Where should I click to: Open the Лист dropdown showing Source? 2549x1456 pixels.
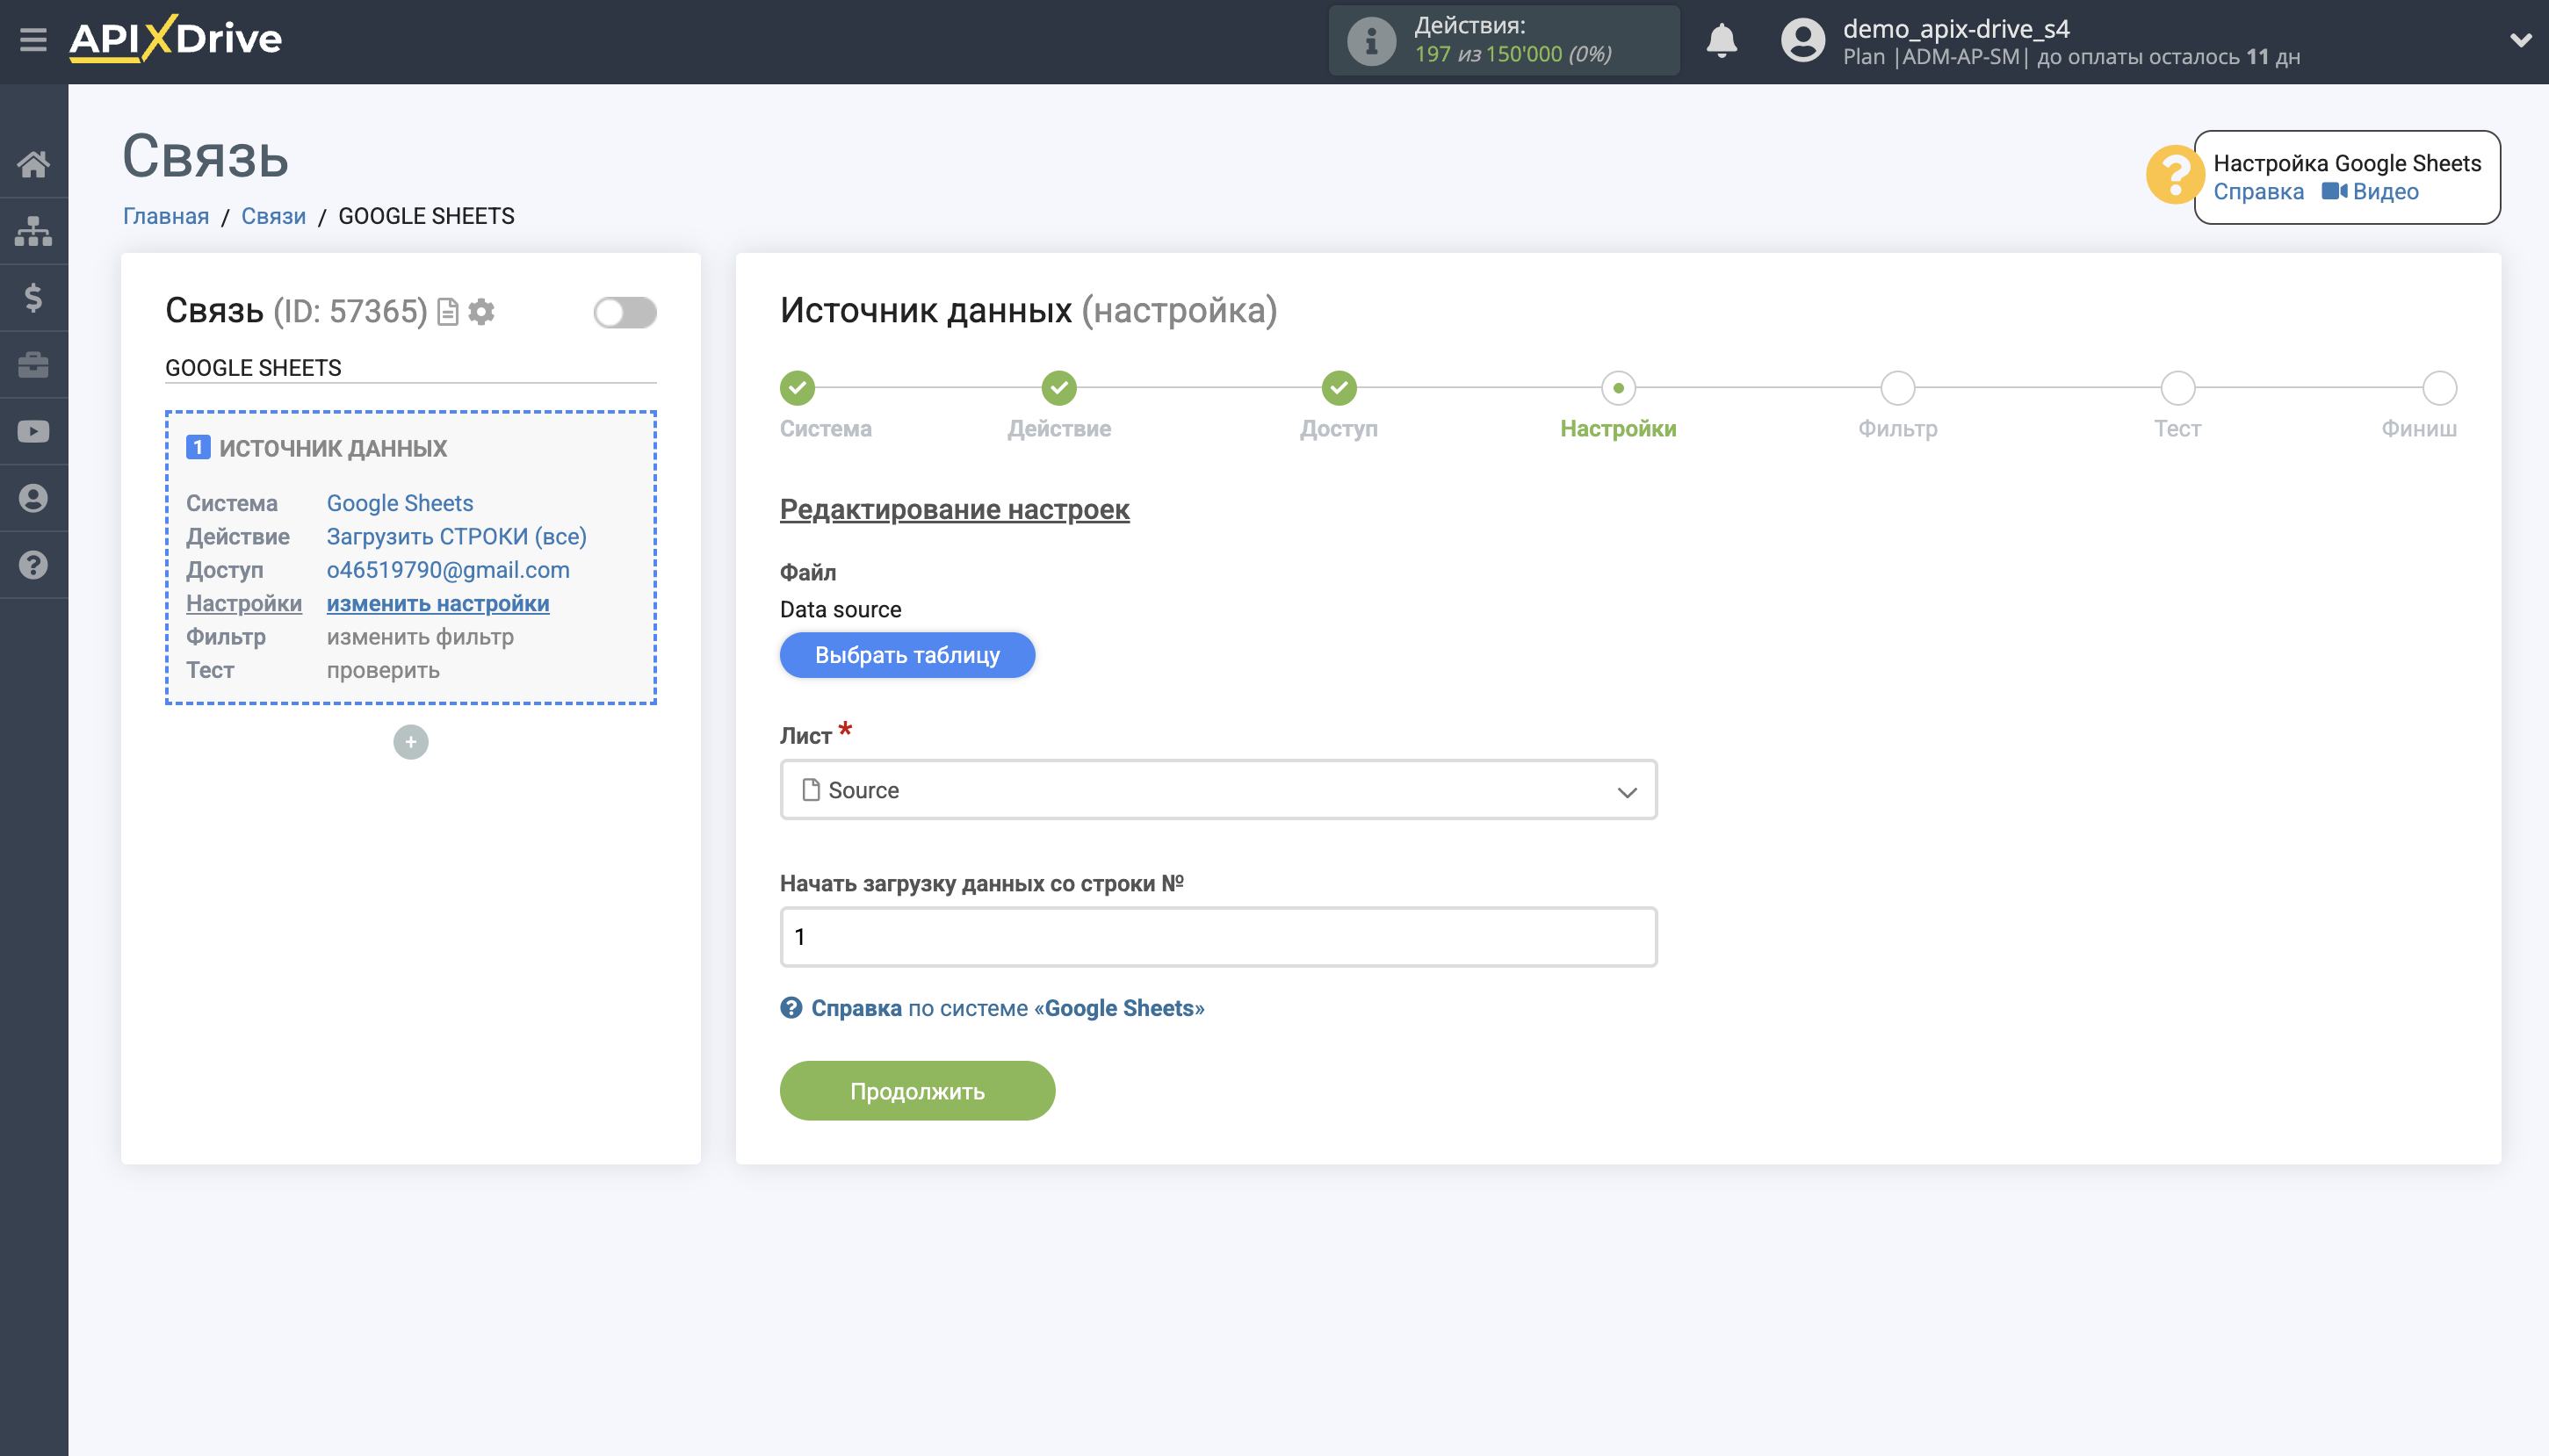click(1217, 789)
